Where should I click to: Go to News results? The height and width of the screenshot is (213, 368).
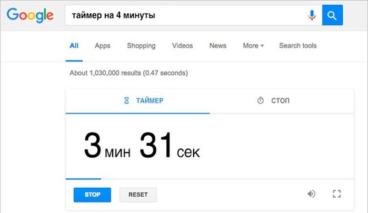(218, 46)
